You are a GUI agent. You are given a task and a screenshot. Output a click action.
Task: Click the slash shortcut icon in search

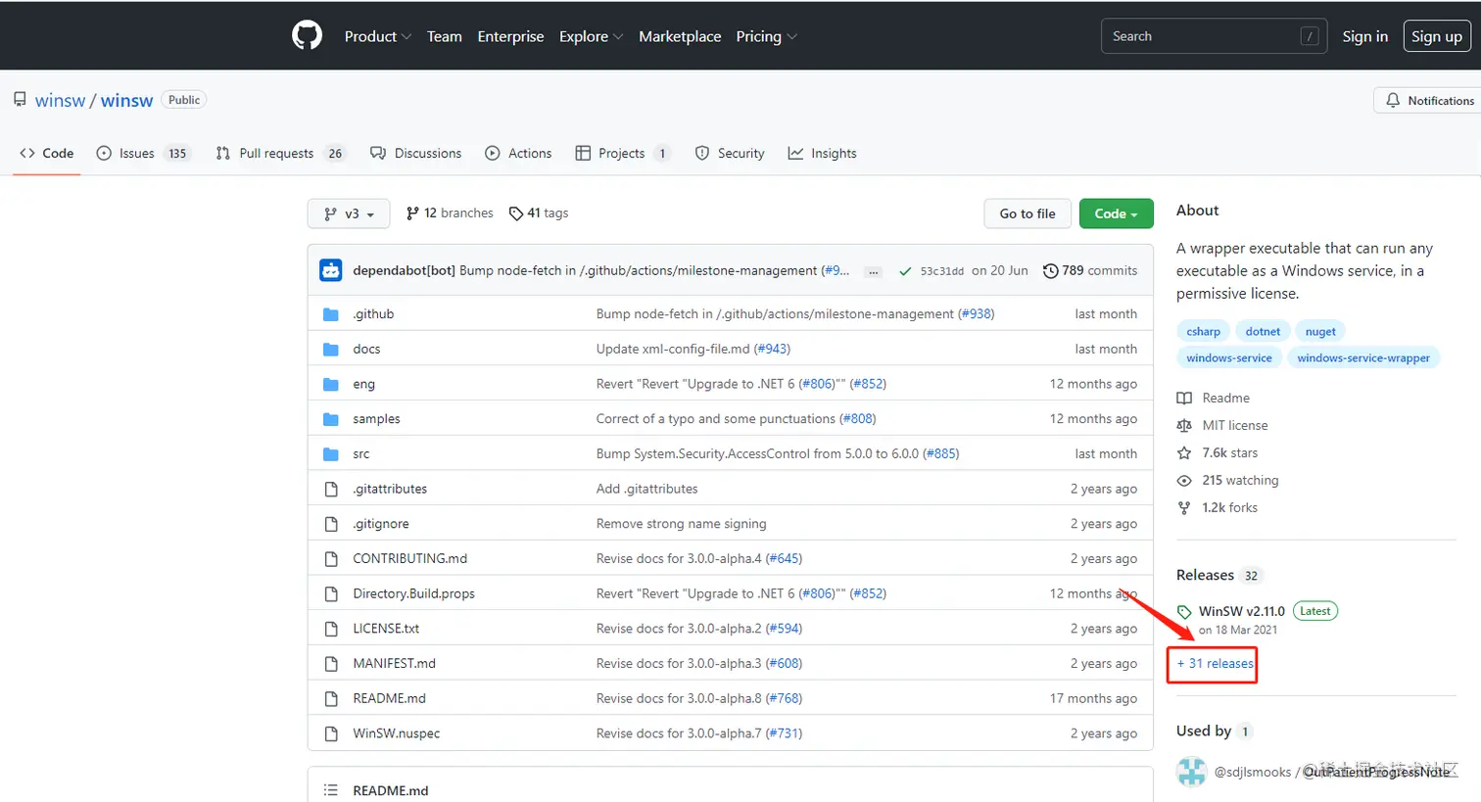click(x=1309, y=36)
